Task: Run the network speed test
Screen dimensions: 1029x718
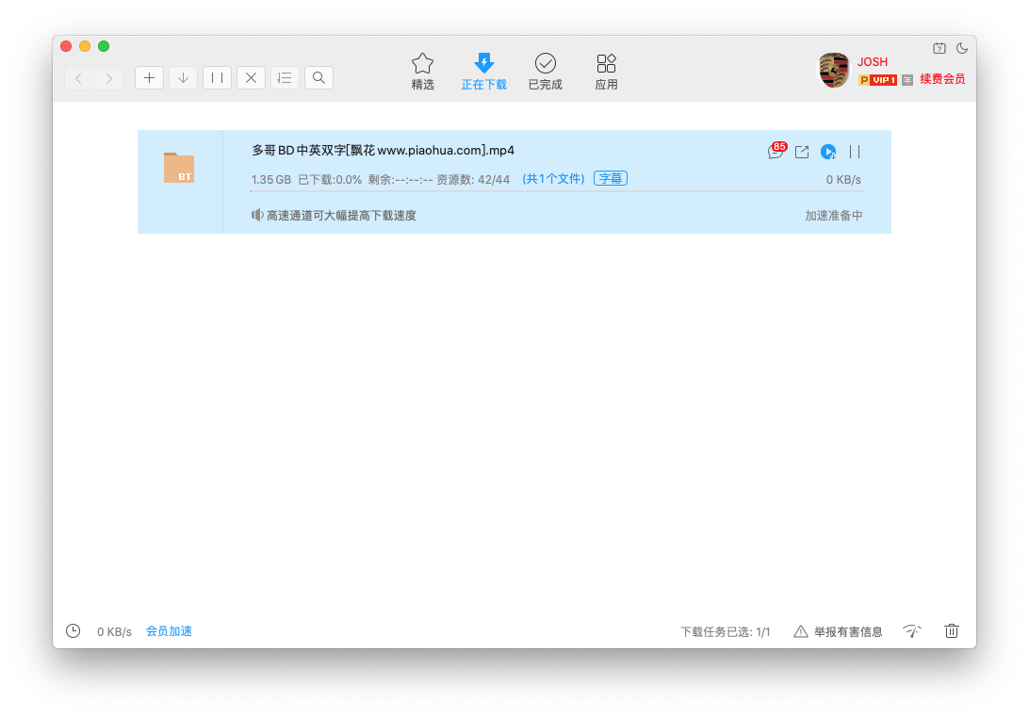Action: pyautogui.click(x=911, y=631)
